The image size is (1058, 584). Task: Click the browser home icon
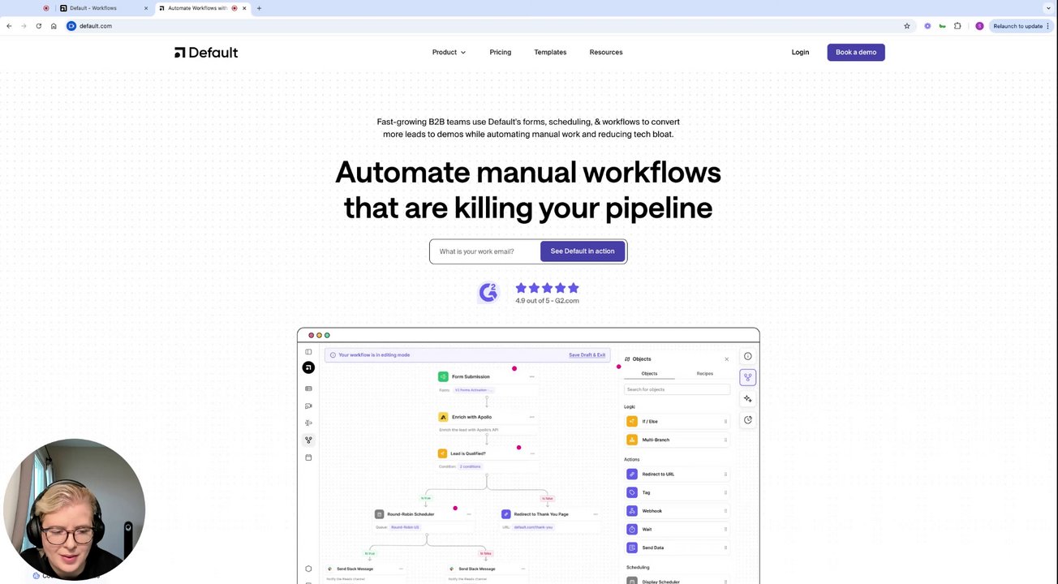(x=54, y=26)
